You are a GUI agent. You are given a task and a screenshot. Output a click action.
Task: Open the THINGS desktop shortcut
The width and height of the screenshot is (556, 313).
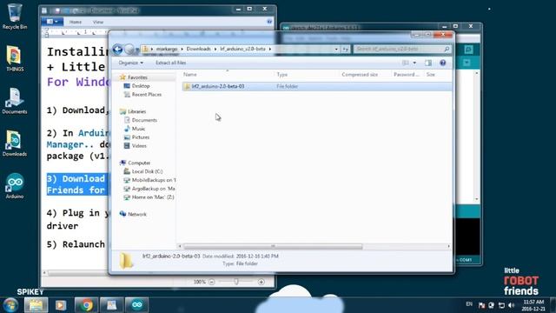[15, 58]
